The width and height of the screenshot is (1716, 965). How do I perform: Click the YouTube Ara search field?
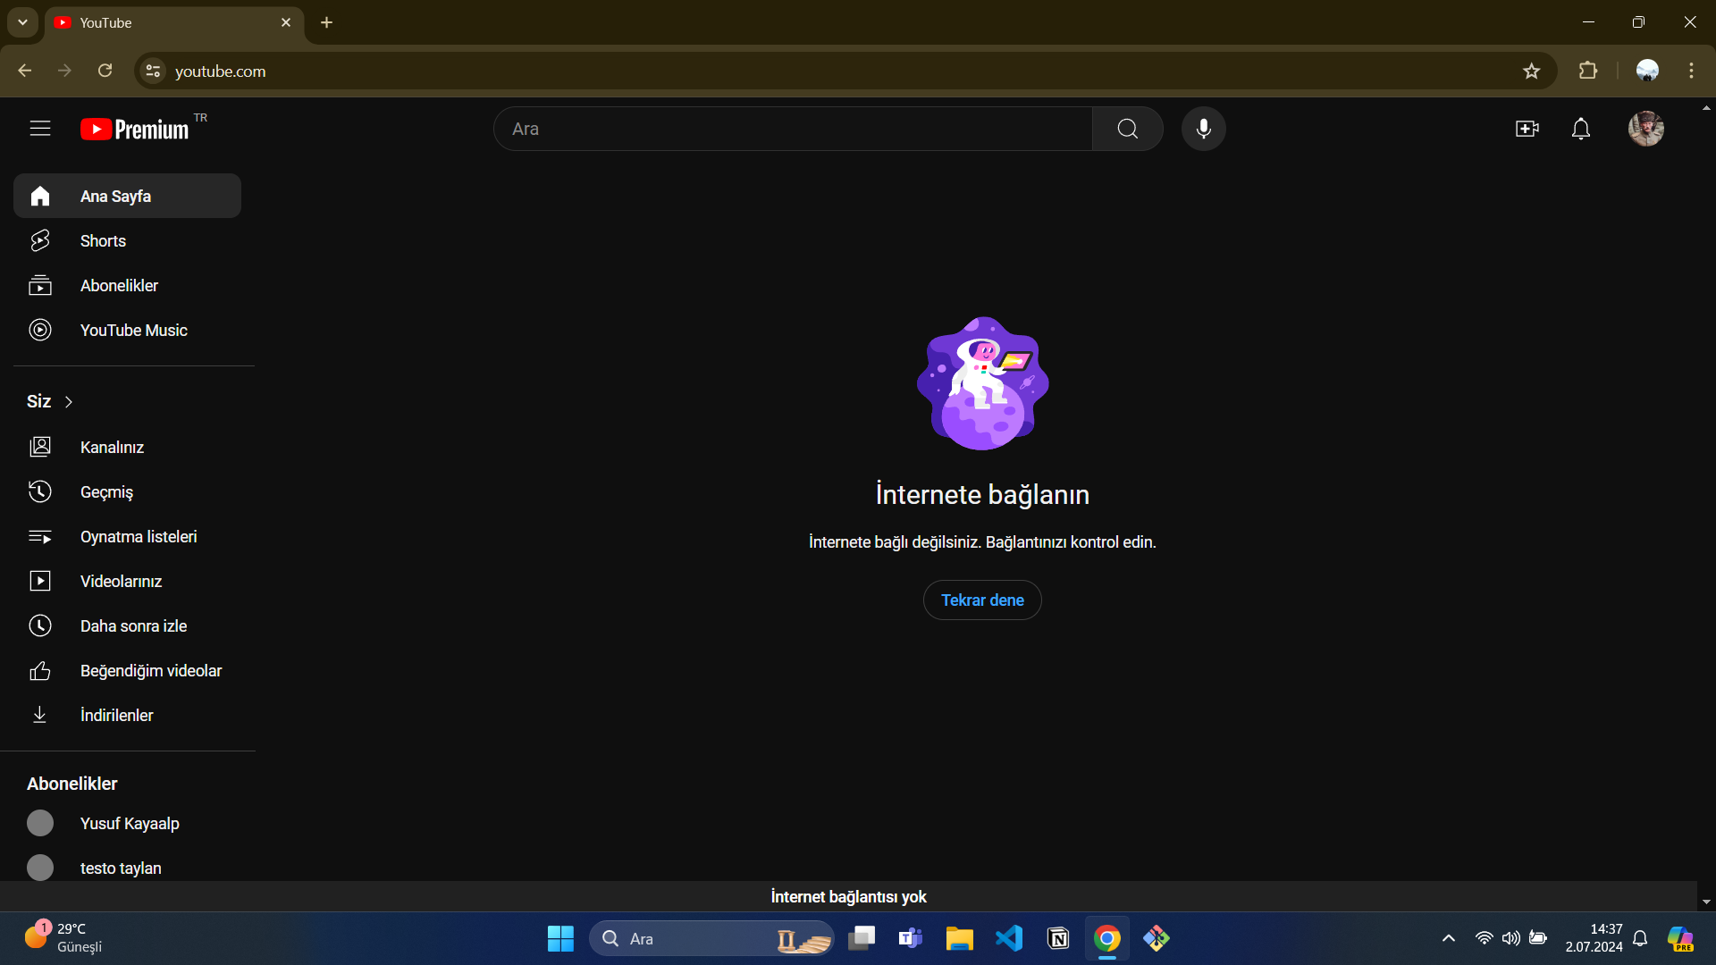click(792, 129)
